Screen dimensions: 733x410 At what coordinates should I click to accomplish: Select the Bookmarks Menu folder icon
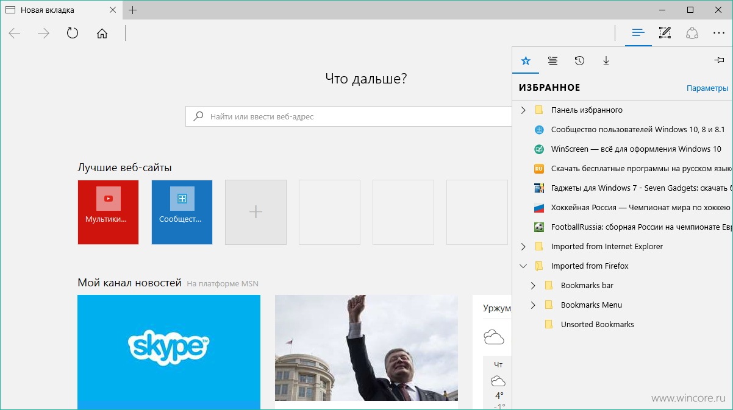click(x=548, y=305)
